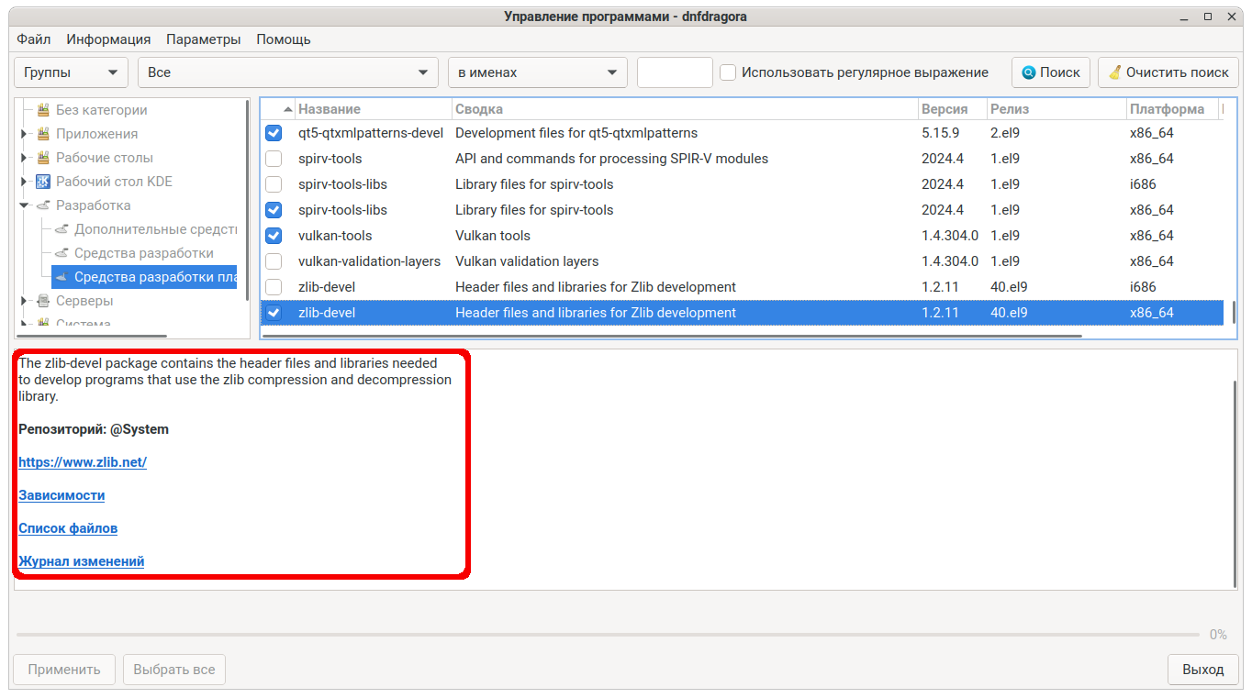Click the search text input field
Image resolution: width=1252 pixels, height=698 pixels.
[675, 72]
